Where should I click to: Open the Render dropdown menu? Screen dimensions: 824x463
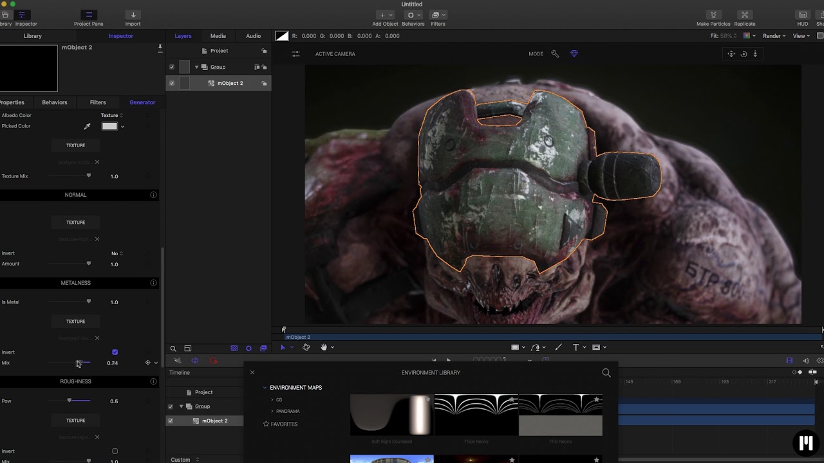[x=774, y=36]
